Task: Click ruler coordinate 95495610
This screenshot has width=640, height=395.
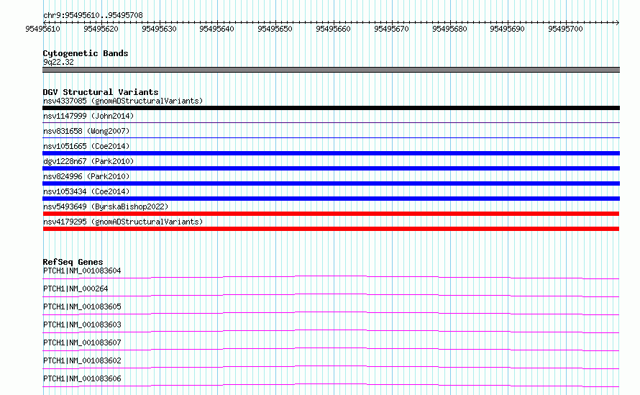Action: pyautogui.click(x=42, y=29)
